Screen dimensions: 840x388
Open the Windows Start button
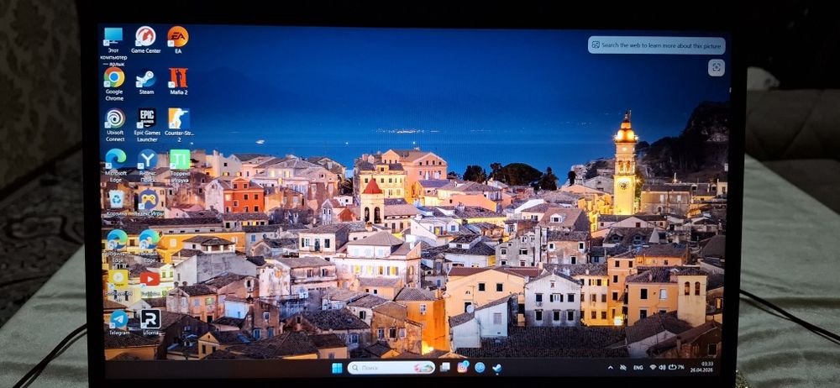[x=337, y=368]
